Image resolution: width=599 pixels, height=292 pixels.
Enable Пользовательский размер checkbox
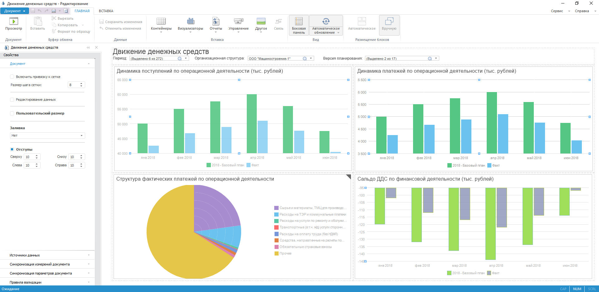point(12,113)
